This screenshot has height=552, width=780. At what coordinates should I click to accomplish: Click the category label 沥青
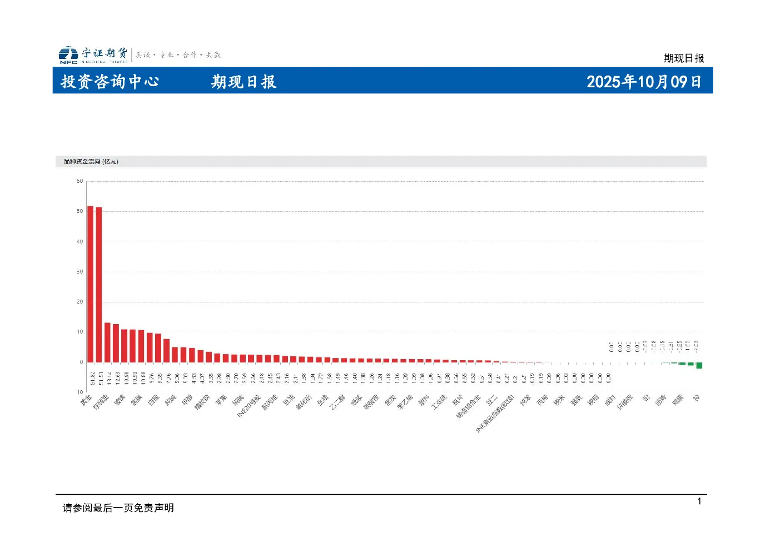coord(662,400)
